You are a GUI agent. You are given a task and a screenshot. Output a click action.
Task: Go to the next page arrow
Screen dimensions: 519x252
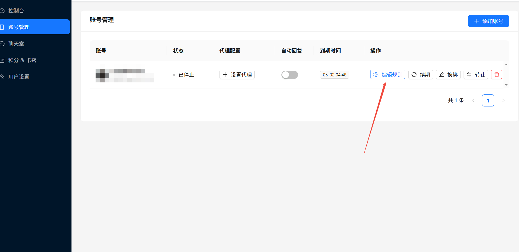pos(503,100)
